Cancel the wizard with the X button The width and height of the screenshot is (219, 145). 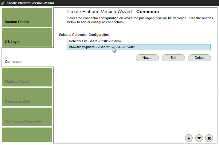point(209,138)
